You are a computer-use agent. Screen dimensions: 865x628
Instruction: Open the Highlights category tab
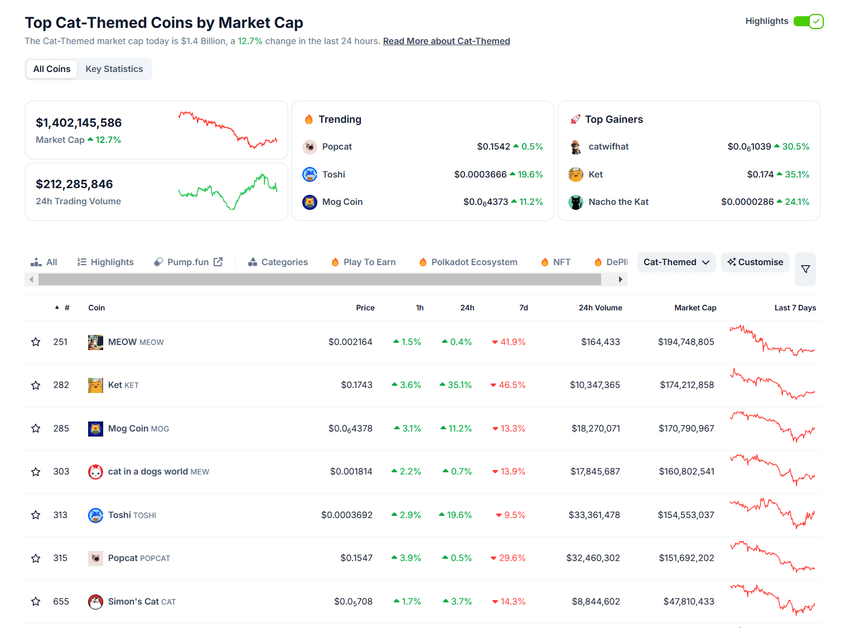click(105, 262)
